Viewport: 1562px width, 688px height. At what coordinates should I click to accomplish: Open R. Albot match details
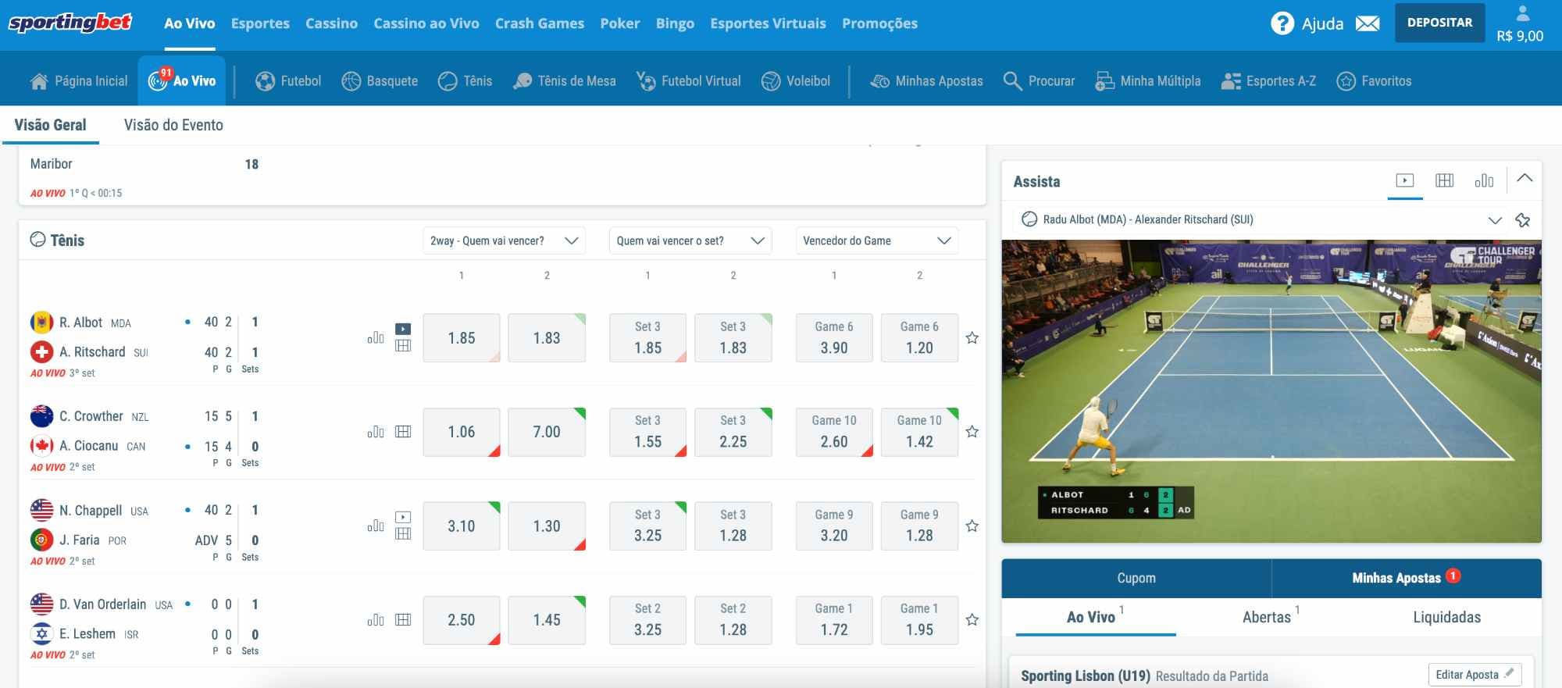point(80,323)
